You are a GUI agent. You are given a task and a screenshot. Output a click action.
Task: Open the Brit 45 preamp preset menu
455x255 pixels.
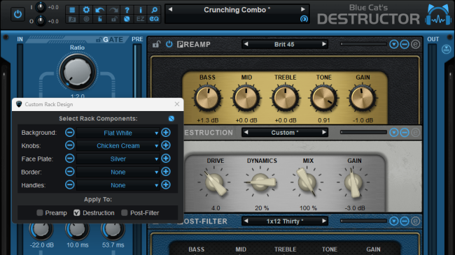coord(284,44)
